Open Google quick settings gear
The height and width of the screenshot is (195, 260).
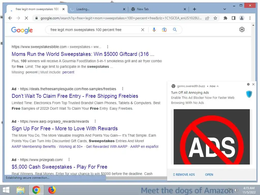(242, 29)
